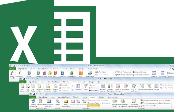Image resolution: width=174 pixels, height=112 pixels.
Task: Click Pesquisar icon in Revisão ribbon
Action: click(40, 101)
